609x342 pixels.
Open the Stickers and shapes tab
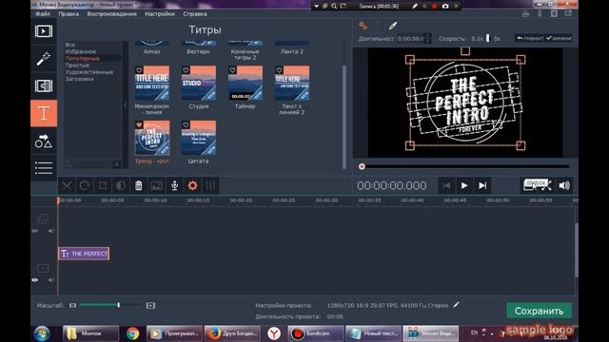pos(44,142)
